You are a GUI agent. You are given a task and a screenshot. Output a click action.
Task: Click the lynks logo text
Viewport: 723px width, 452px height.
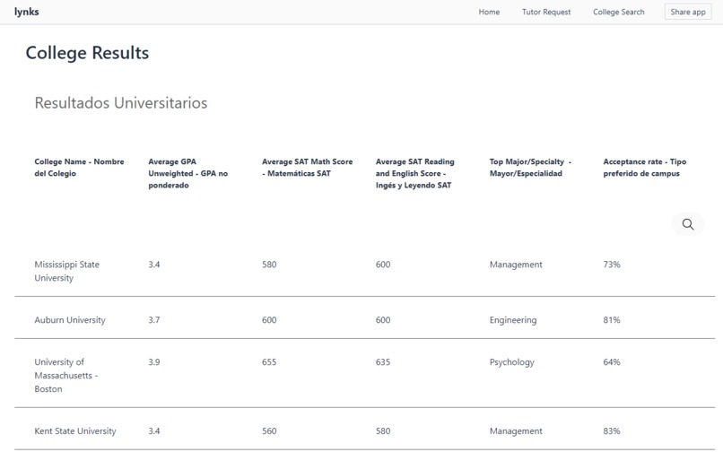tap(27, 12)
